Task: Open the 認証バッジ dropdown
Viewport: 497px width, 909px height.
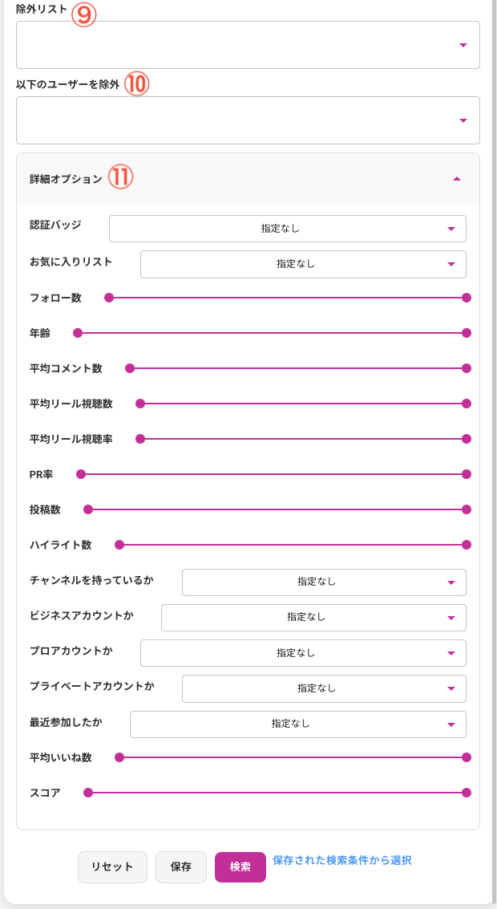Action: (x=287, y=229)
